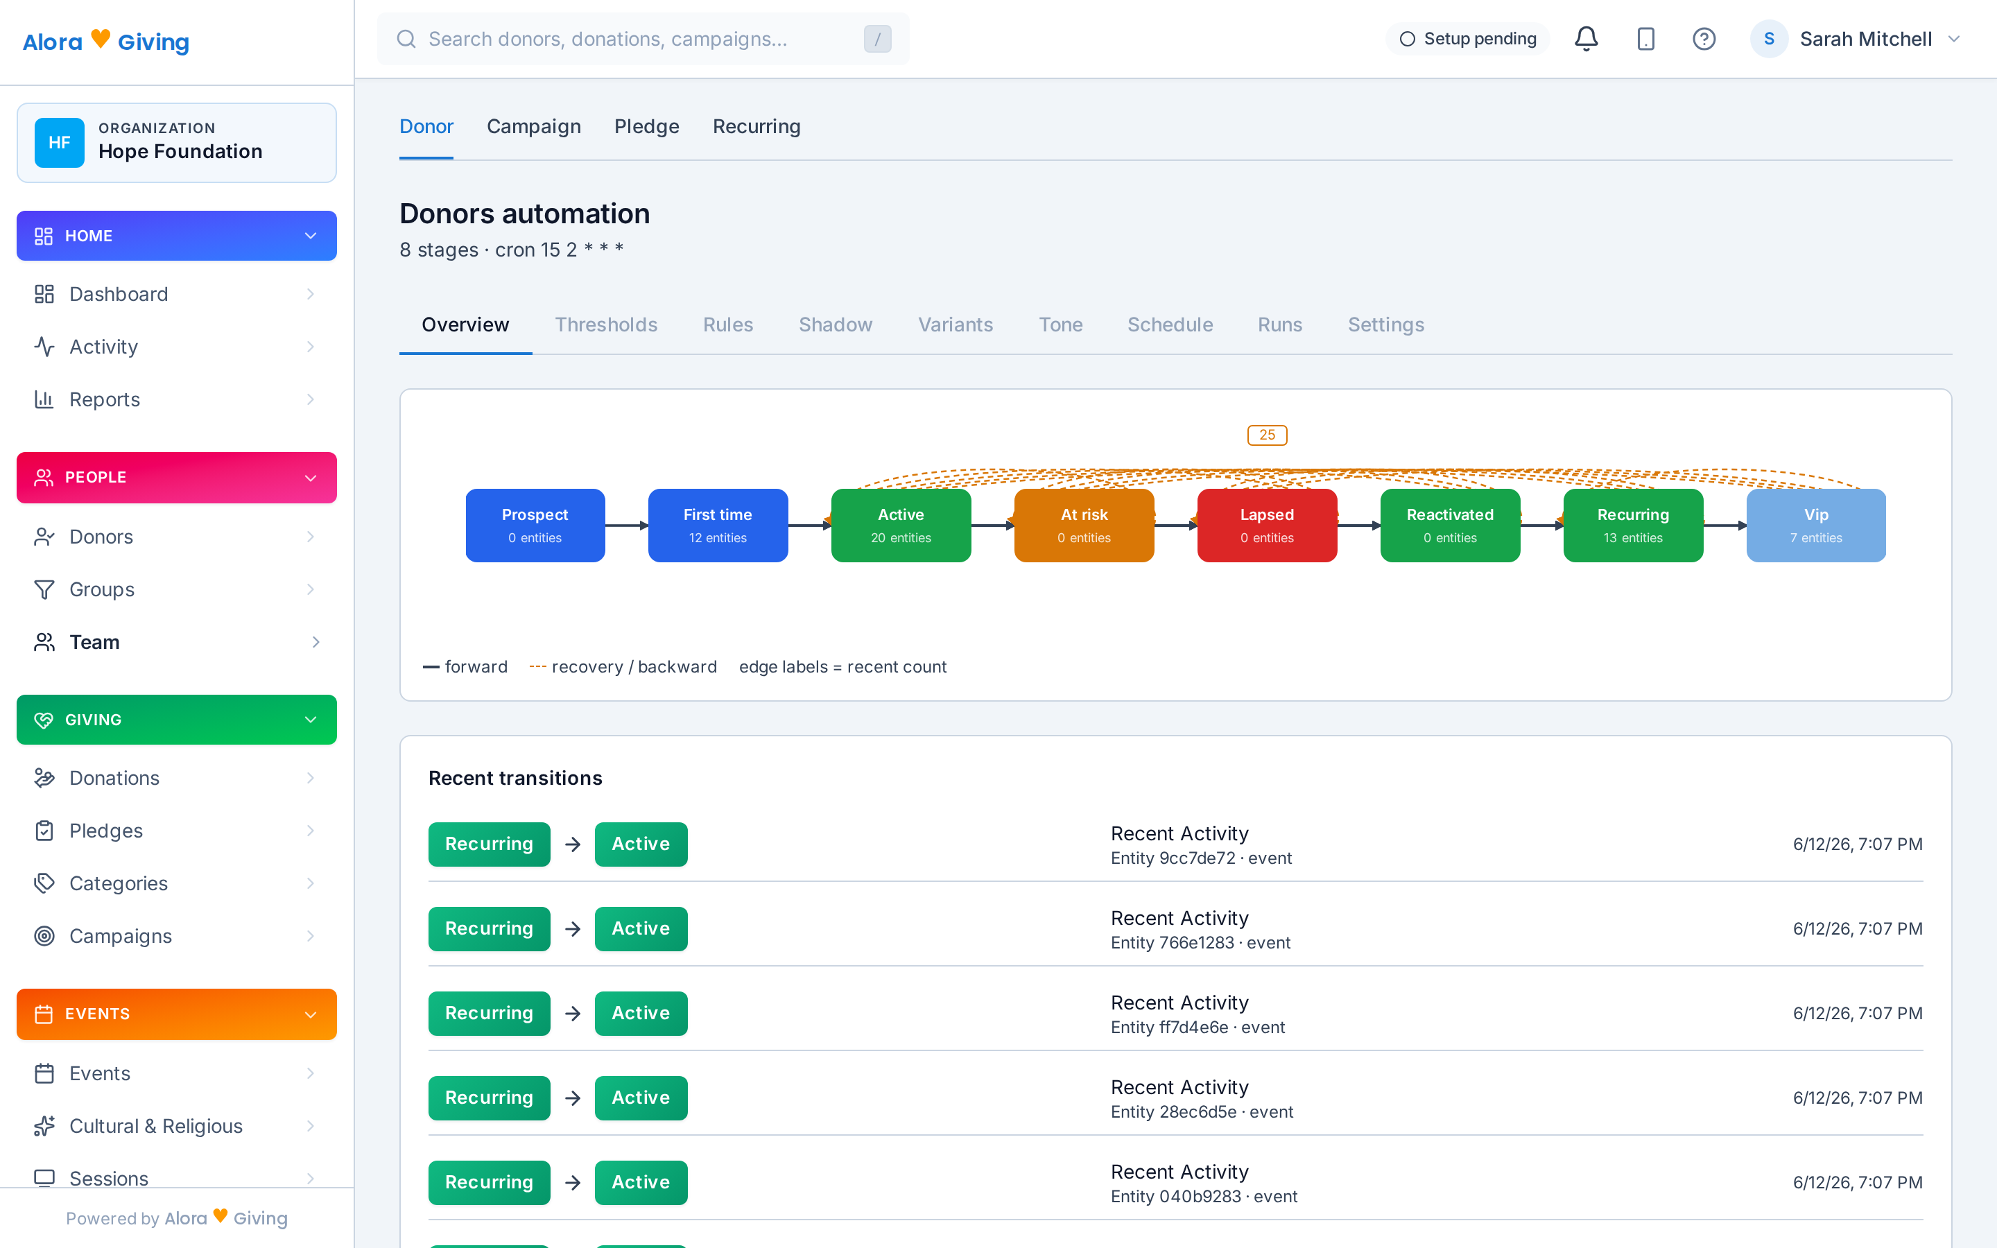The image size is (1997, 1248).
Task: Click the Entity ff7d4e6e transition row
Action: click(x=1175, y=1014)
